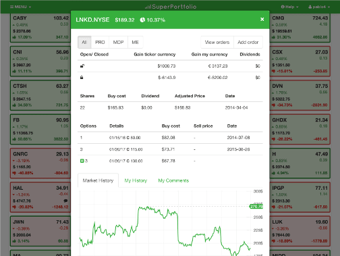Switch to My History tab
Viewport: 340px width, 256px height.
click(136, 180)
